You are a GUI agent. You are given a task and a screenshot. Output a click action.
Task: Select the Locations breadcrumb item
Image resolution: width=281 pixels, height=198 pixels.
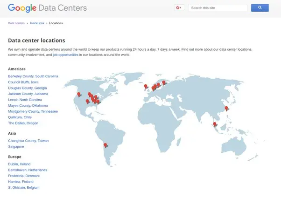coord(56,23)
